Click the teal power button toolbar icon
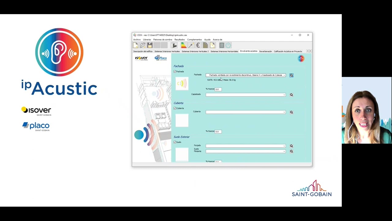 [x=228, y=45]
